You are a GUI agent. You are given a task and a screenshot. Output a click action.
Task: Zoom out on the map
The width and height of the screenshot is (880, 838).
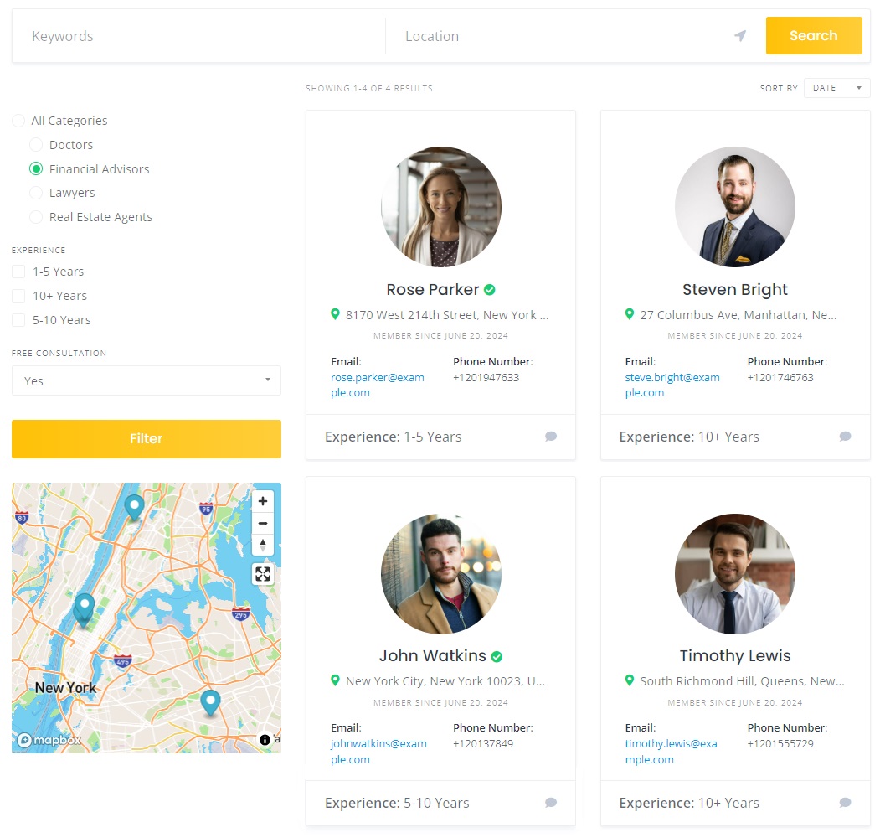pos(263,523)
